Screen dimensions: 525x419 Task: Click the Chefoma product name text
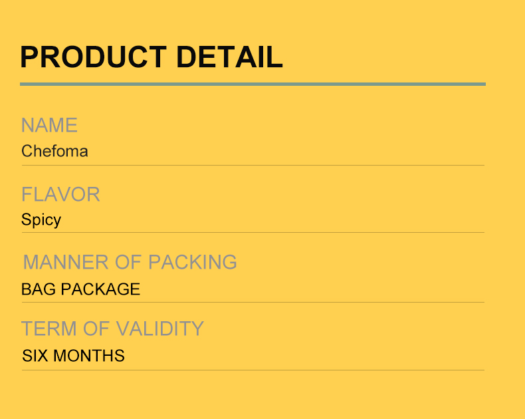pos(54,151)
